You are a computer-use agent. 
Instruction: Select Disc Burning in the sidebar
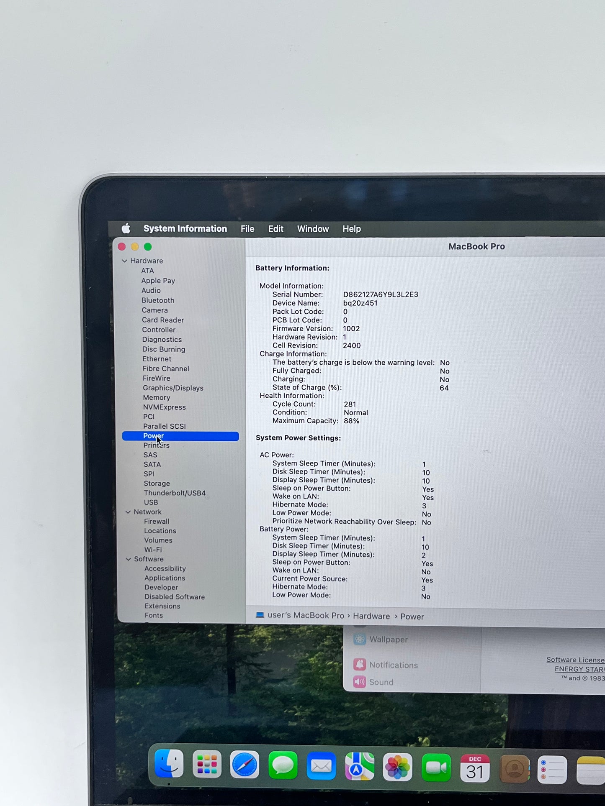[x=164, y=349]
